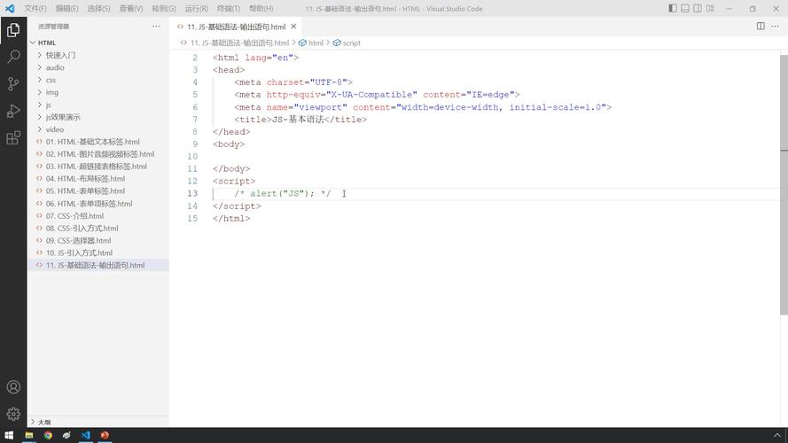This screenshot has height=443, width=788.
Task: Open explorer panel more actions ellipsis
Action: [156, 26]
